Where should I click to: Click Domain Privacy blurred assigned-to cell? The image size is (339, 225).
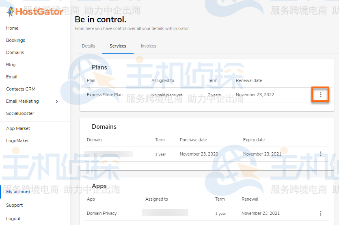tap(165, 213)
